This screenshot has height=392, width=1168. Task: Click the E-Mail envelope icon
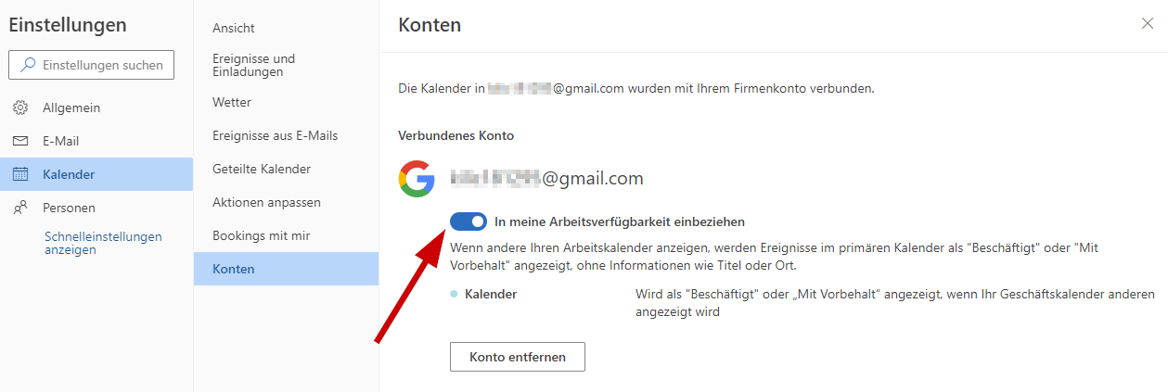click(x=20, y=141)
